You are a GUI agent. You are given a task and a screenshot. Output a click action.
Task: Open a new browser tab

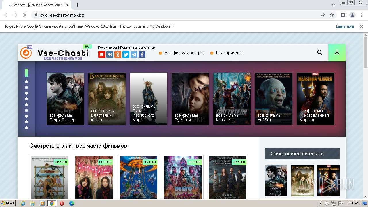pyautogui.click(x=78, y=5)
